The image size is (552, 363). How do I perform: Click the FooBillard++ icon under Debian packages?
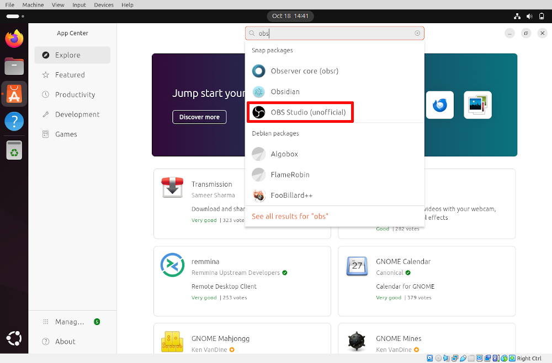click(258, 195)
